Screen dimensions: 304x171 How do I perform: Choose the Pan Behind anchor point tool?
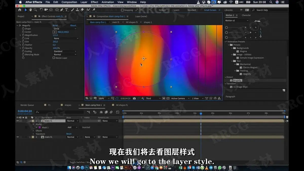click(x=51, y=10)
